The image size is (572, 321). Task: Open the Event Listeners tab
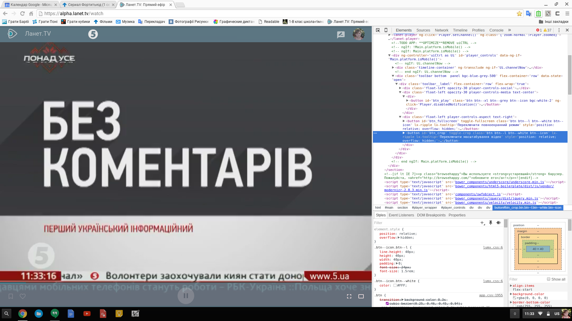click(x=401, y=215)
